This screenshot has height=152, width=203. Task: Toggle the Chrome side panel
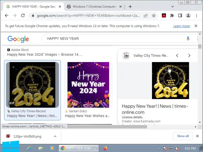pyautogui.click(x=180, y=16)
